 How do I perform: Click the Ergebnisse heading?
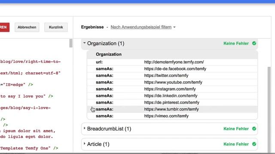coord(92,27)
